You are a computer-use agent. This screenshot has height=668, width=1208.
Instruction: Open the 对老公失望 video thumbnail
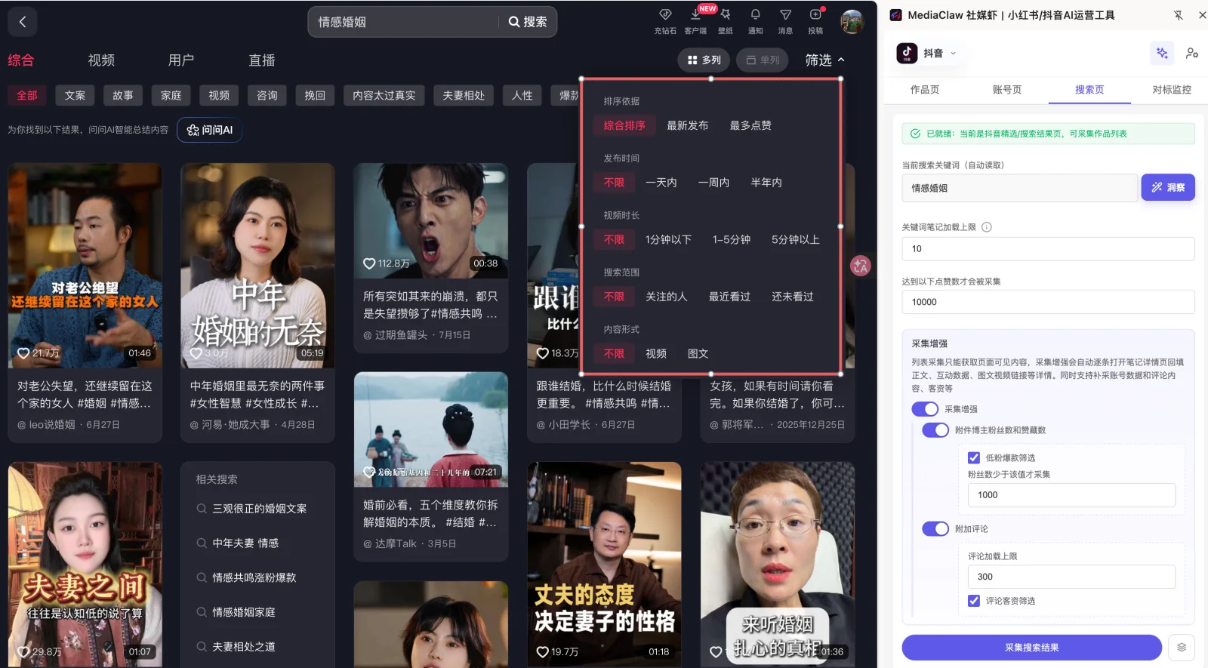coord(85,266)
